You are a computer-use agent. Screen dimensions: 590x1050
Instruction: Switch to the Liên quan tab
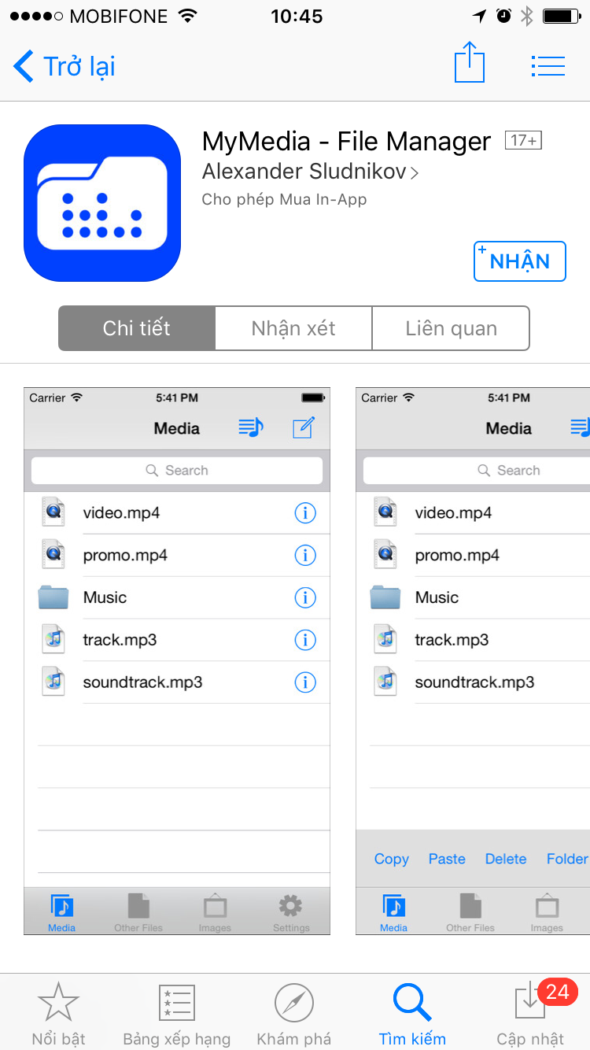[x=451, y=328]
